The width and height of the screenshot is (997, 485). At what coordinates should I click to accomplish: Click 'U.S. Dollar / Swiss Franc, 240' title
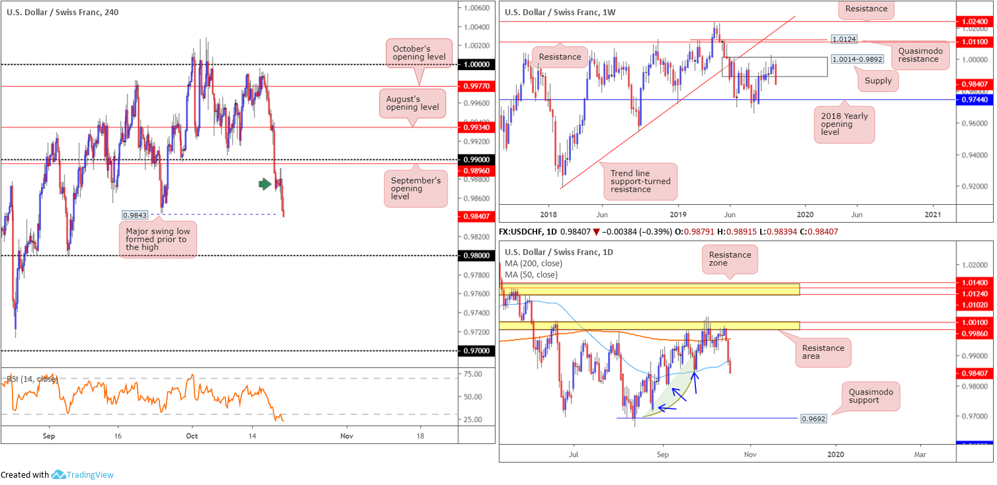coord(62,13)
